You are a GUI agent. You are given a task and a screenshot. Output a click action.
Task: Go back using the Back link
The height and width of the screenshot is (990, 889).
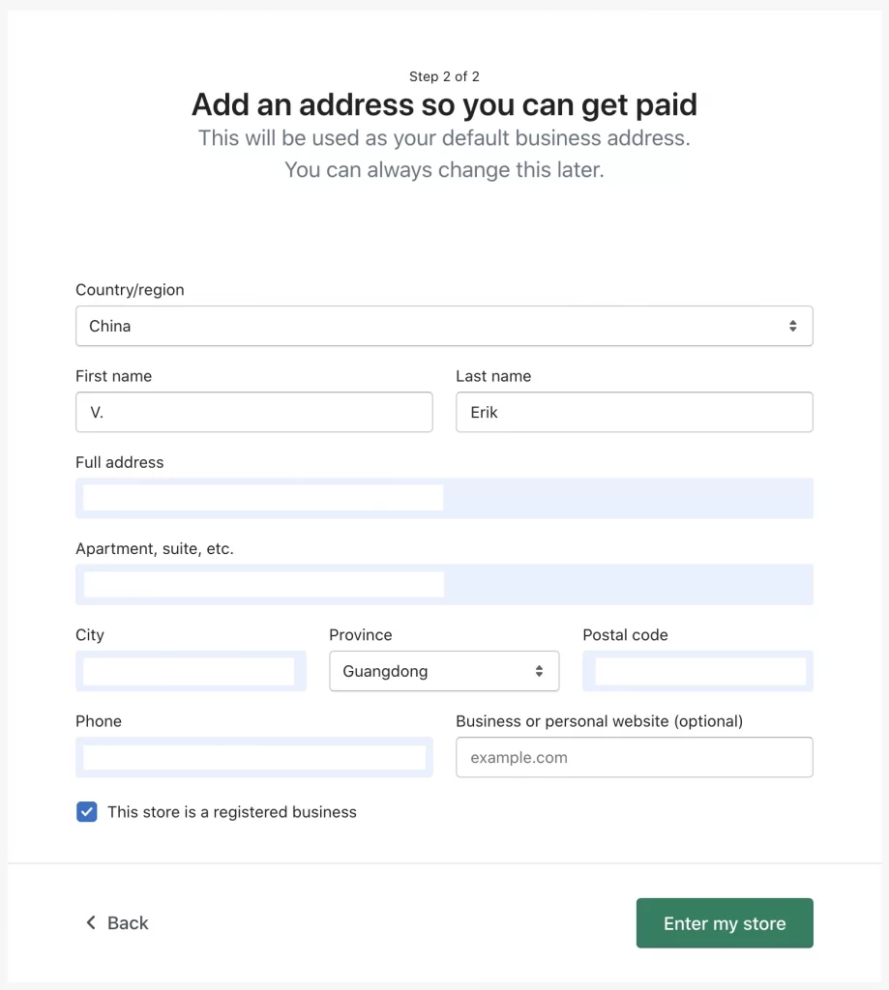(117, 923)
